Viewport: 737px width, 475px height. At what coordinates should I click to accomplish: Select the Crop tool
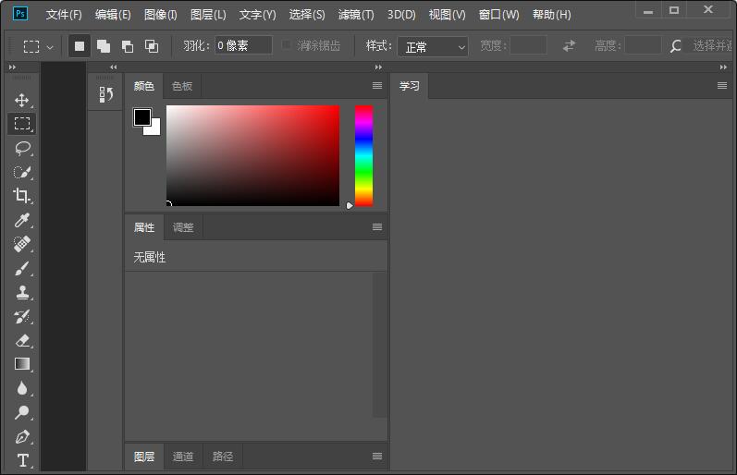22,196
